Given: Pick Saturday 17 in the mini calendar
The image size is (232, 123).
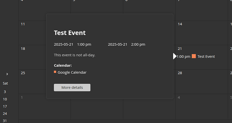Looking at the screenshot, I should (5, 107).
